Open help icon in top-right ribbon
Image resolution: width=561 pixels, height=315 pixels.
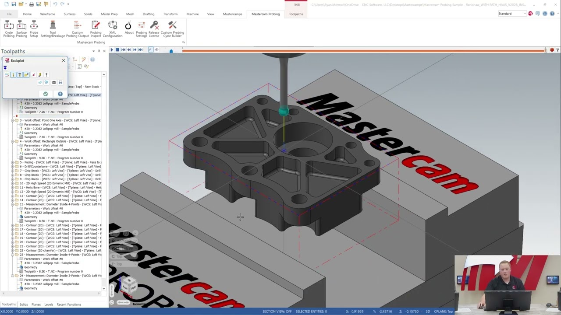click(x=551, y=14)
